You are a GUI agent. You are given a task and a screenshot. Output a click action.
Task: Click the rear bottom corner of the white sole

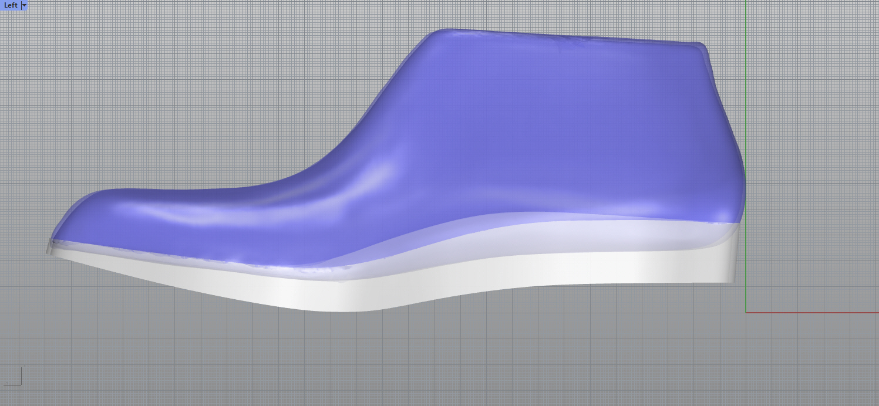click(x=733, y=282)
